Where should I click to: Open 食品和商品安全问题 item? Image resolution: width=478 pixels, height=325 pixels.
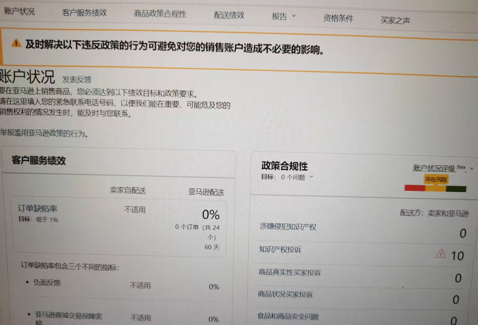[x=288, y=316]
